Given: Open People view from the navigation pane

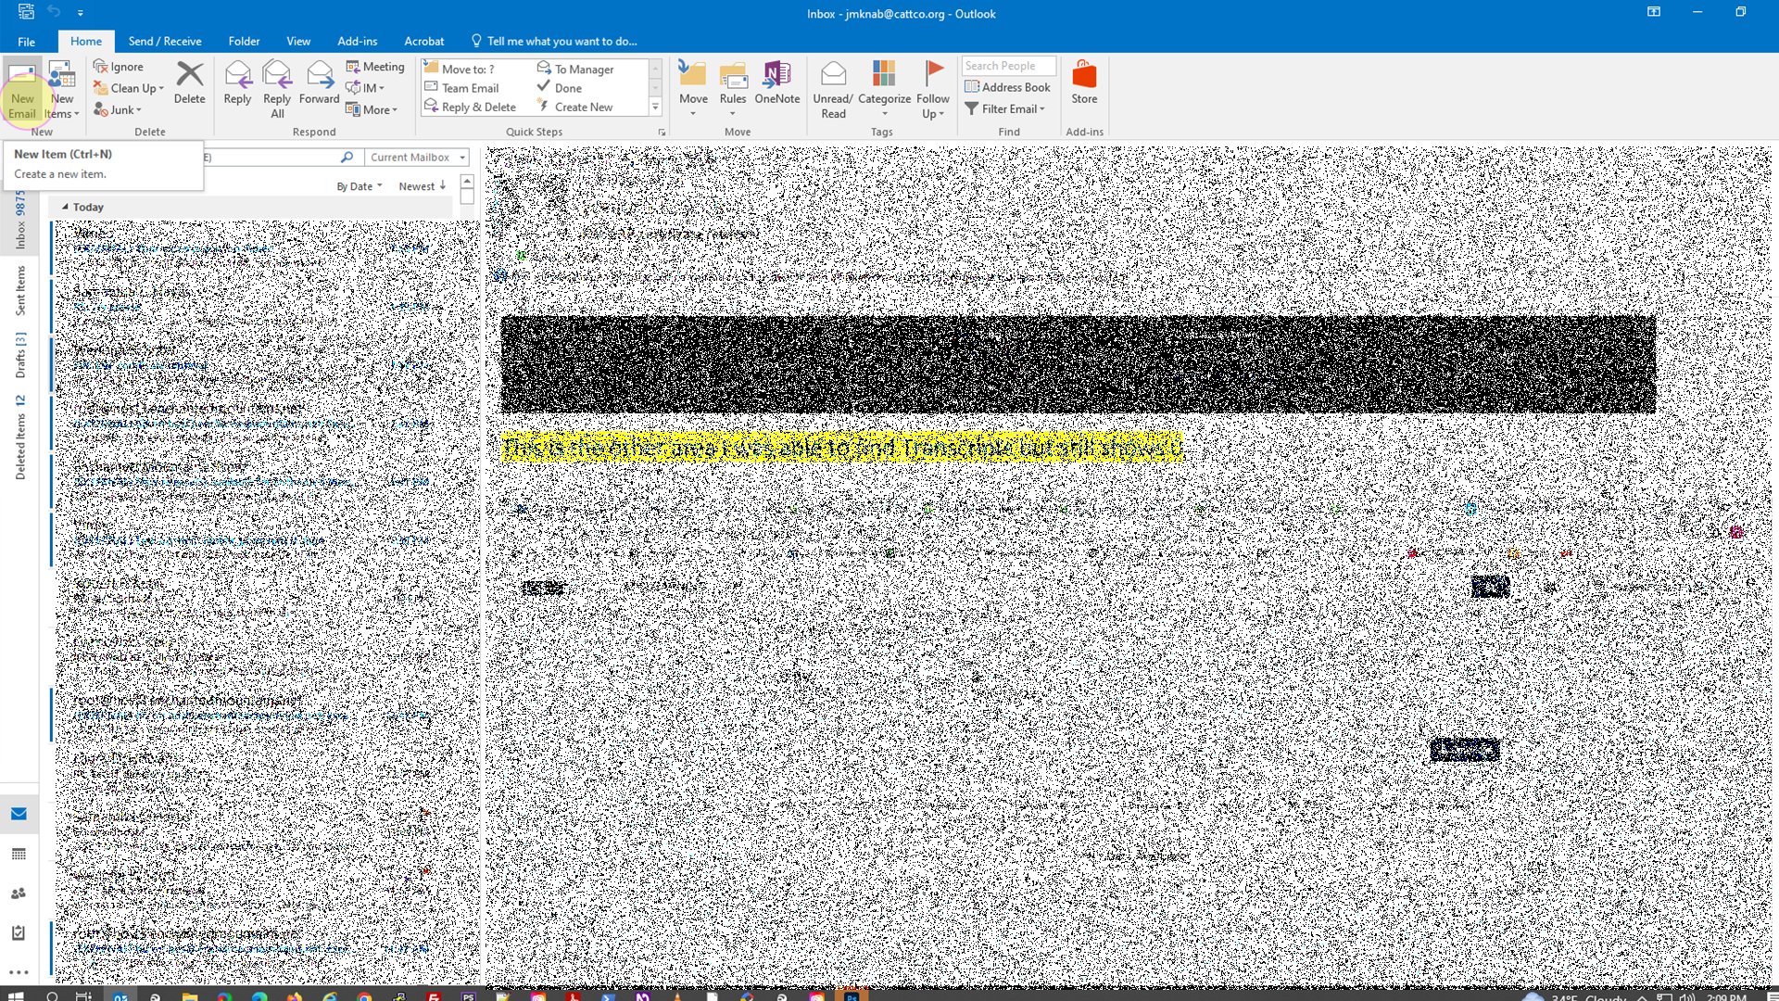Looking at the screenshot, I should coord(19,893).
